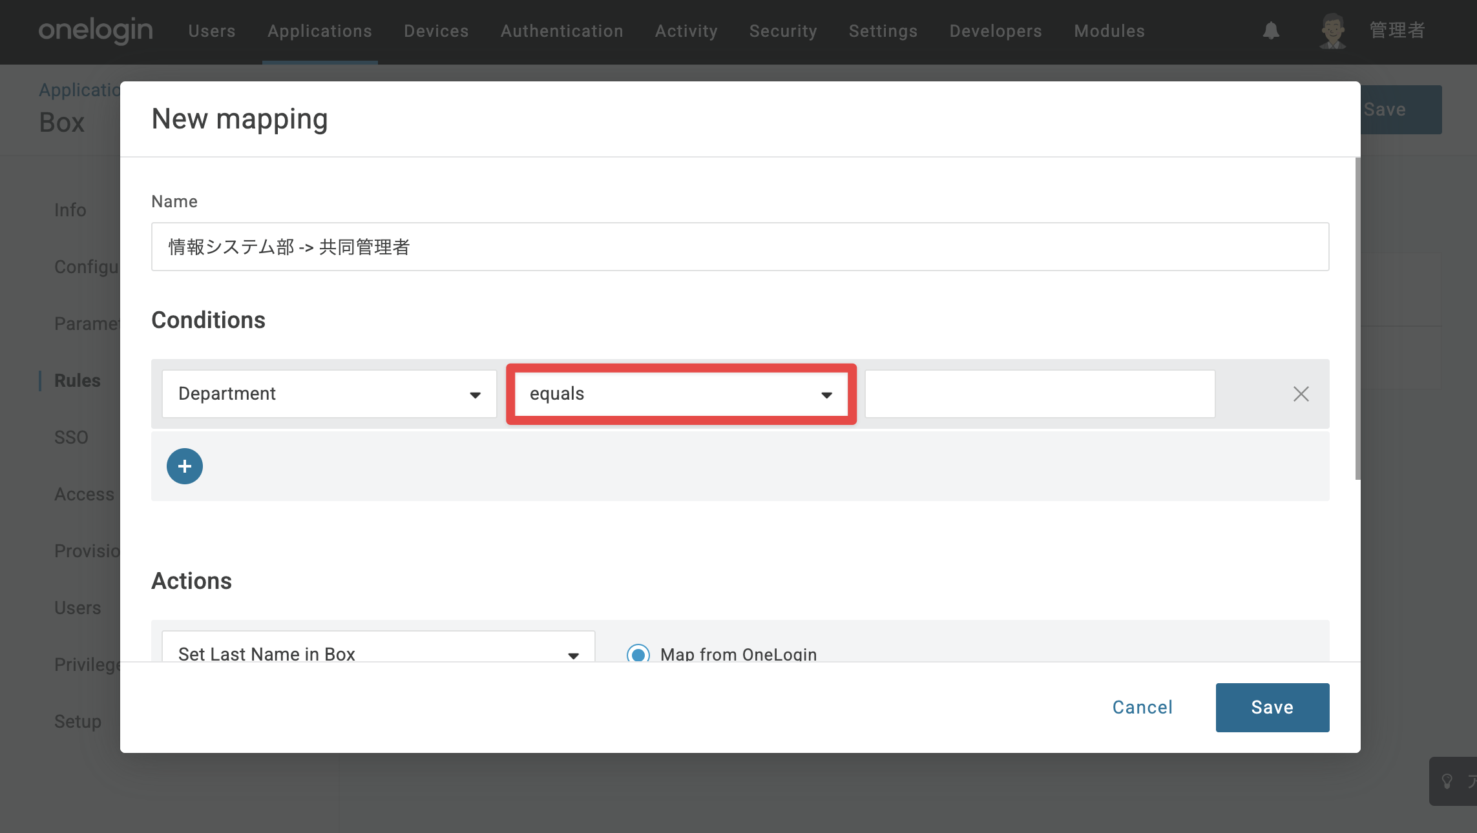
Task: Select the Map from OneLogin radio button
Action: 638,653
